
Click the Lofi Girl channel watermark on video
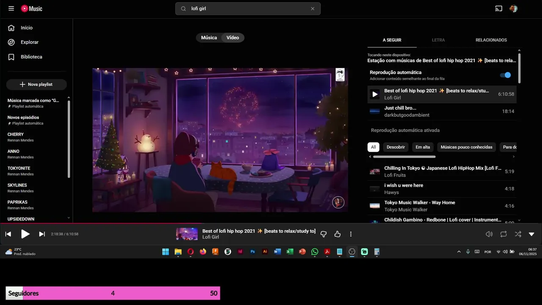coord(338,202)
